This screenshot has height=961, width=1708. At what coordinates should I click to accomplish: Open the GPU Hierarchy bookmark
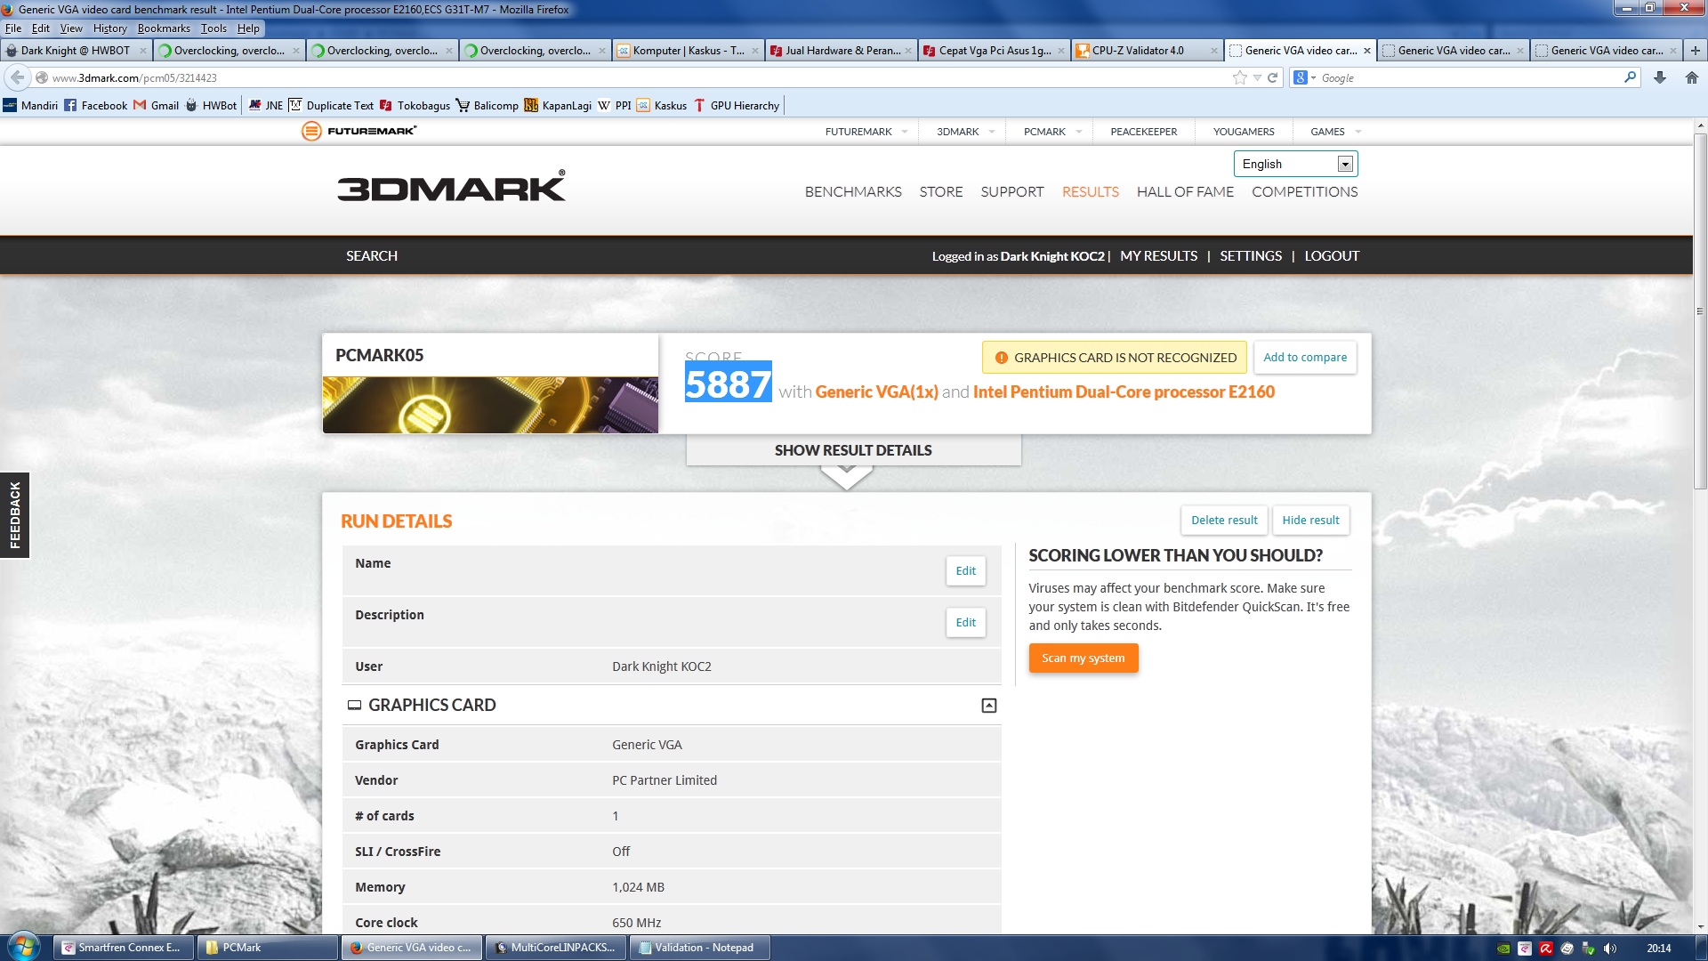click(x=737, y=105)
